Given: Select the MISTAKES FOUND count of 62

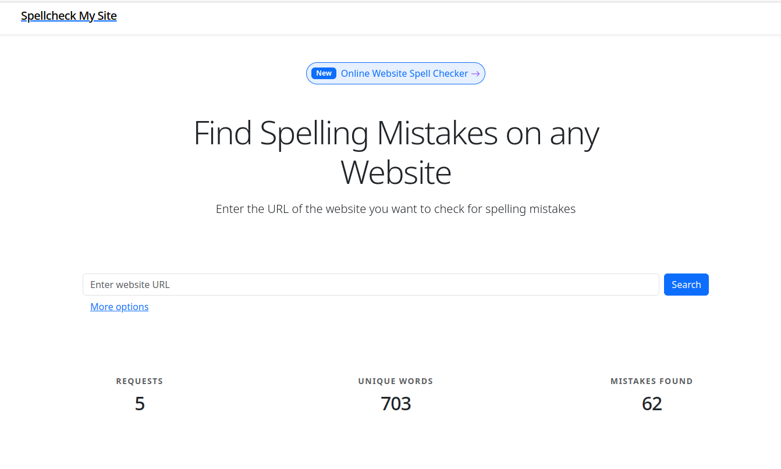Looking at the screenshot, I should pos(652,403).
